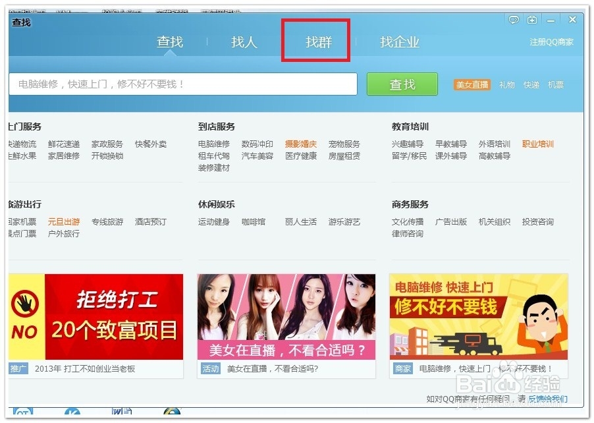Click the green 查找 search button
The width and height of the screenshot is (594, 423).
tap(402, 84)
